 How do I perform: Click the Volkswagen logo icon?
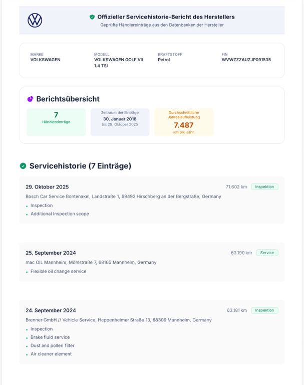(x=35, y=20)
